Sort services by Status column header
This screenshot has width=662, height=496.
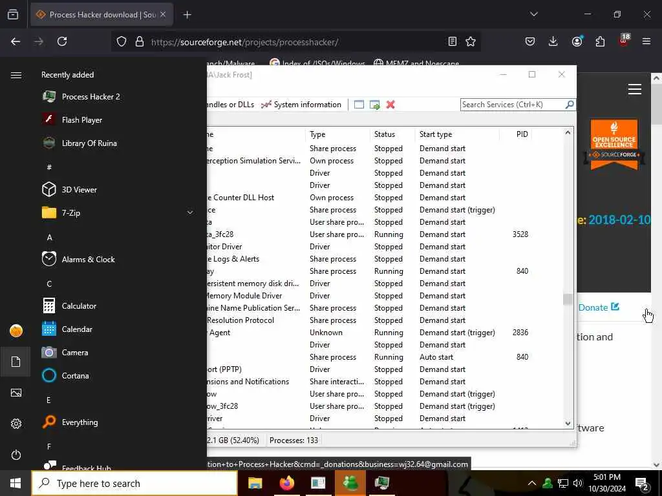click(392, 134)
